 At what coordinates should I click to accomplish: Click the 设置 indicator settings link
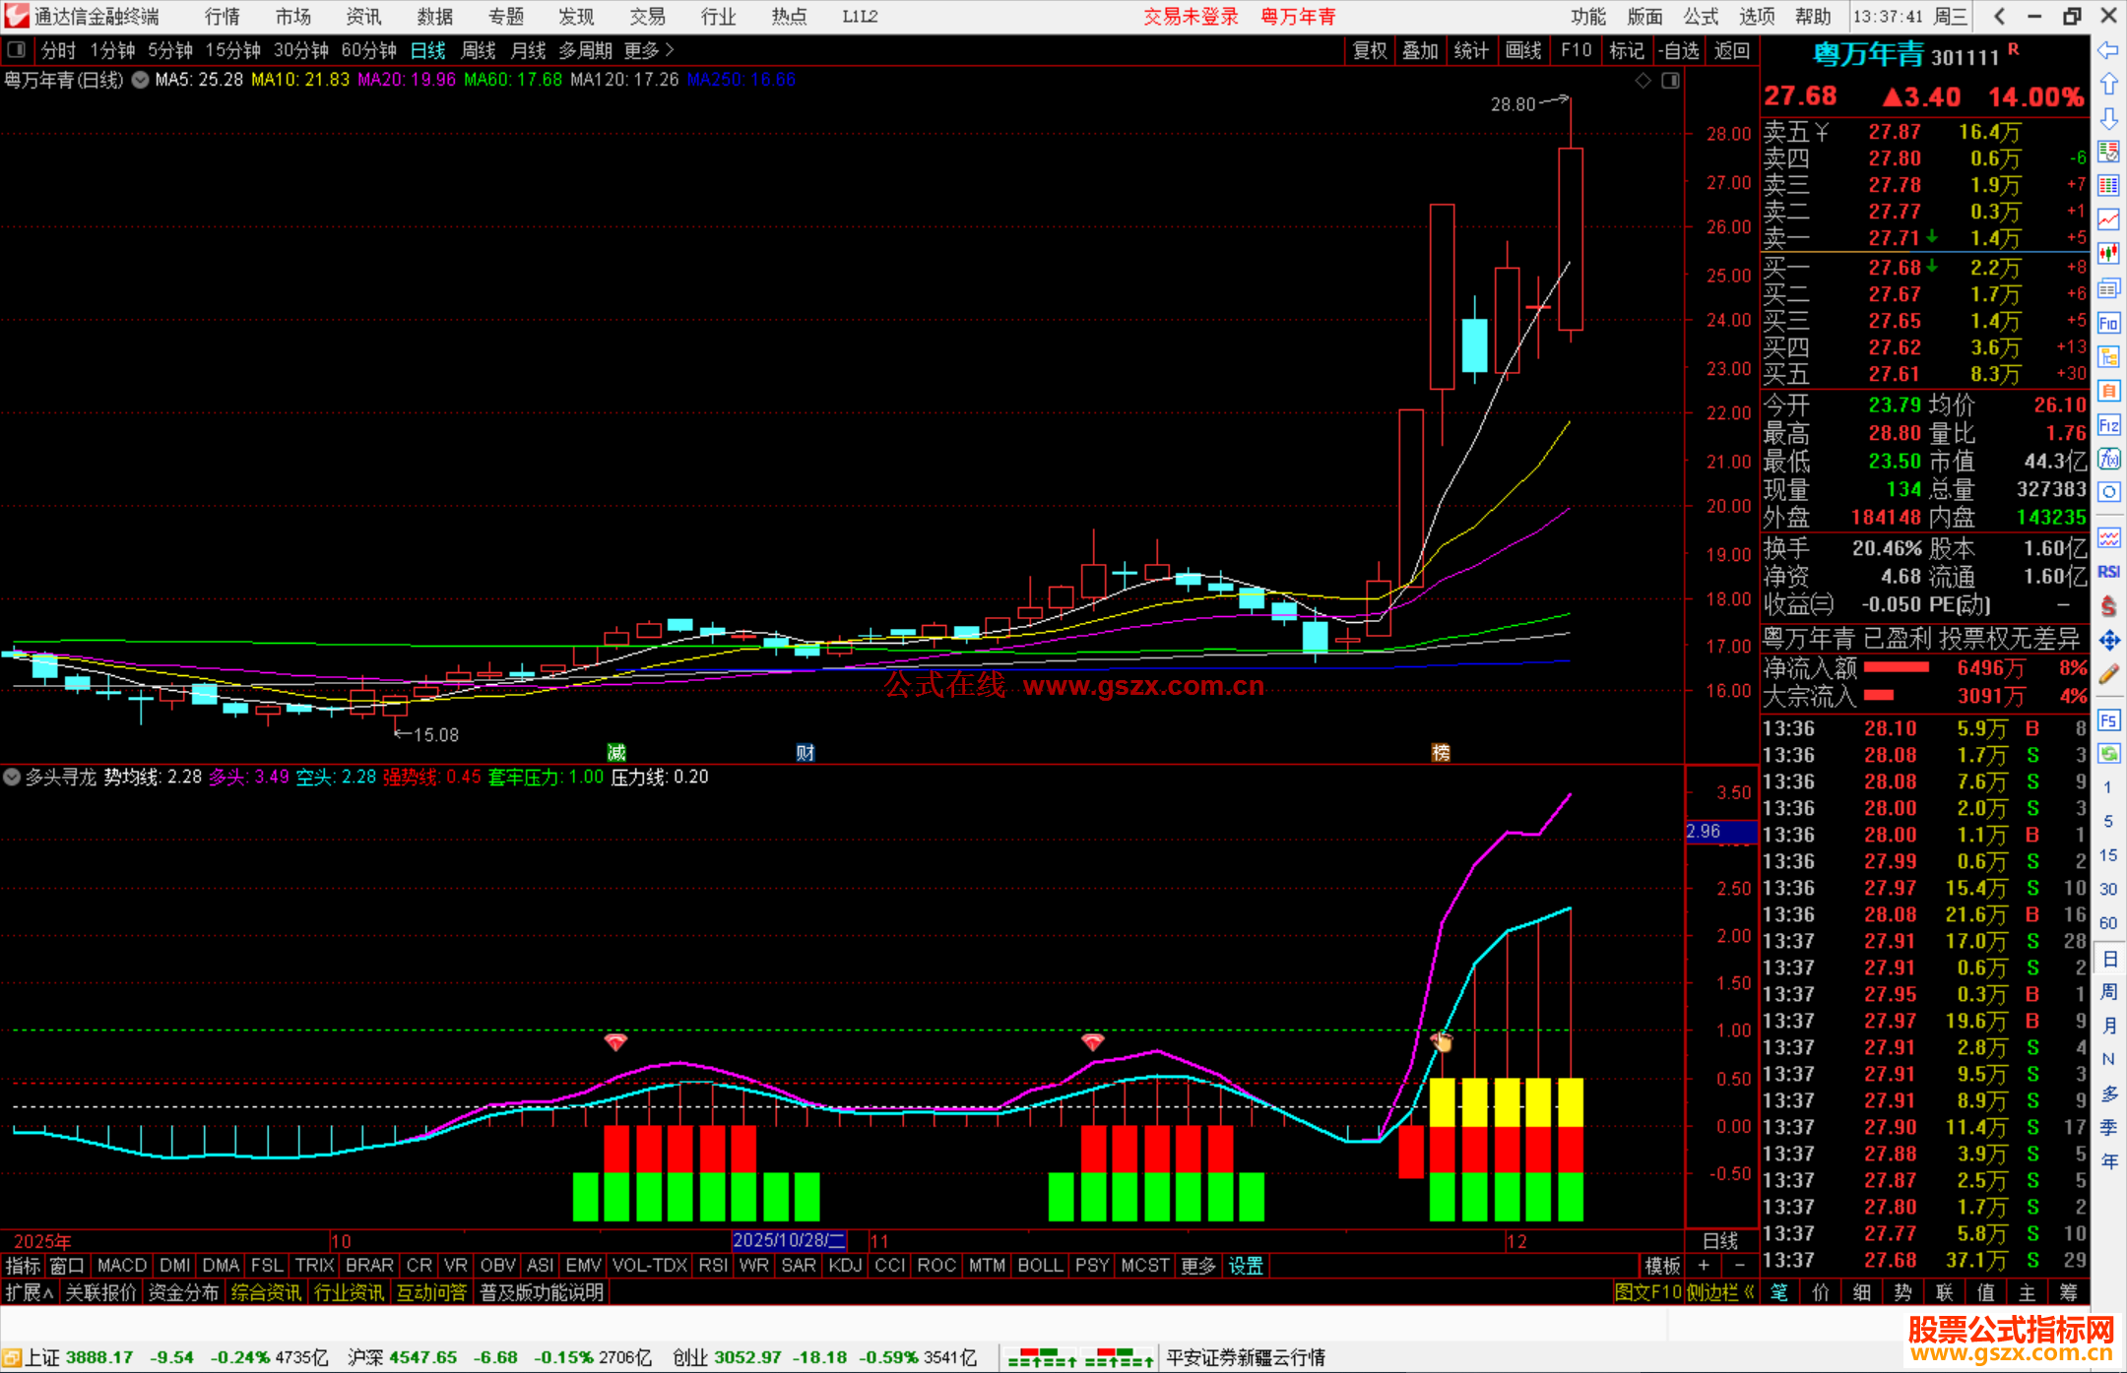point(1245,1266)
